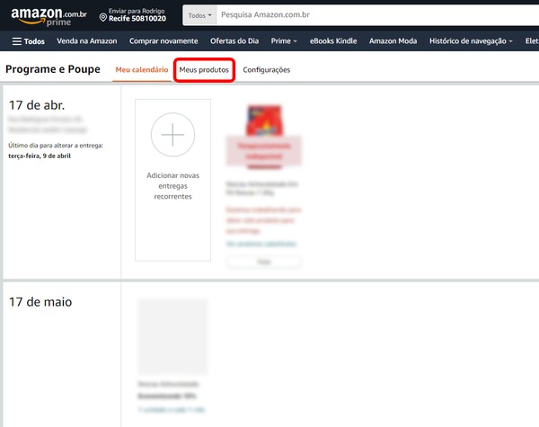The width and height of the screenshot is (539, 427).
Task: Select text terça-feira, 9 de abril
Action: point(40,156)
